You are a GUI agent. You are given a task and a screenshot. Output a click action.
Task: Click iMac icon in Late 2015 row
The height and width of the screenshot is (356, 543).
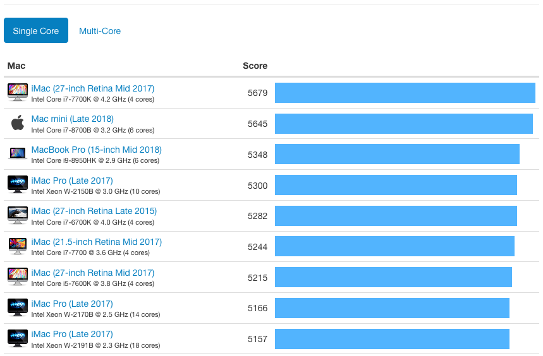[18, 215]
